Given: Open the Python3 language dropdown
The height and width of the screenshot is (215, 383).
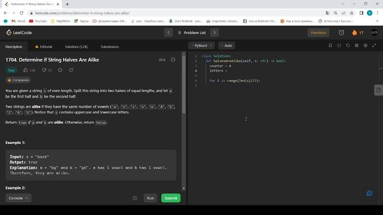Looking at the screenshot, I should click(x=202, y=45).
